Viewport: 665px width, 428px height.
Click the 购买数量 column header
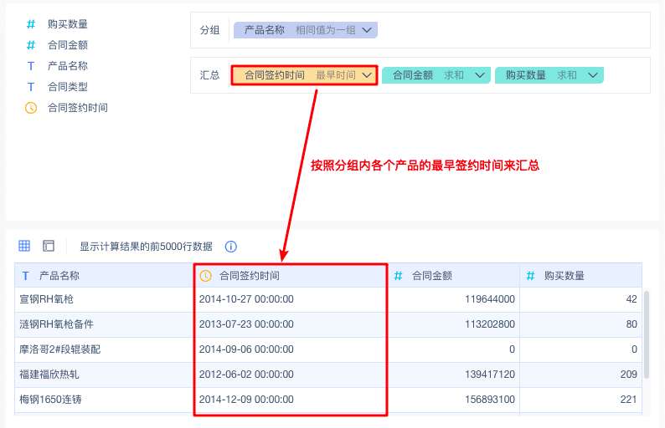pyautogui.click(x=580, y=276)
